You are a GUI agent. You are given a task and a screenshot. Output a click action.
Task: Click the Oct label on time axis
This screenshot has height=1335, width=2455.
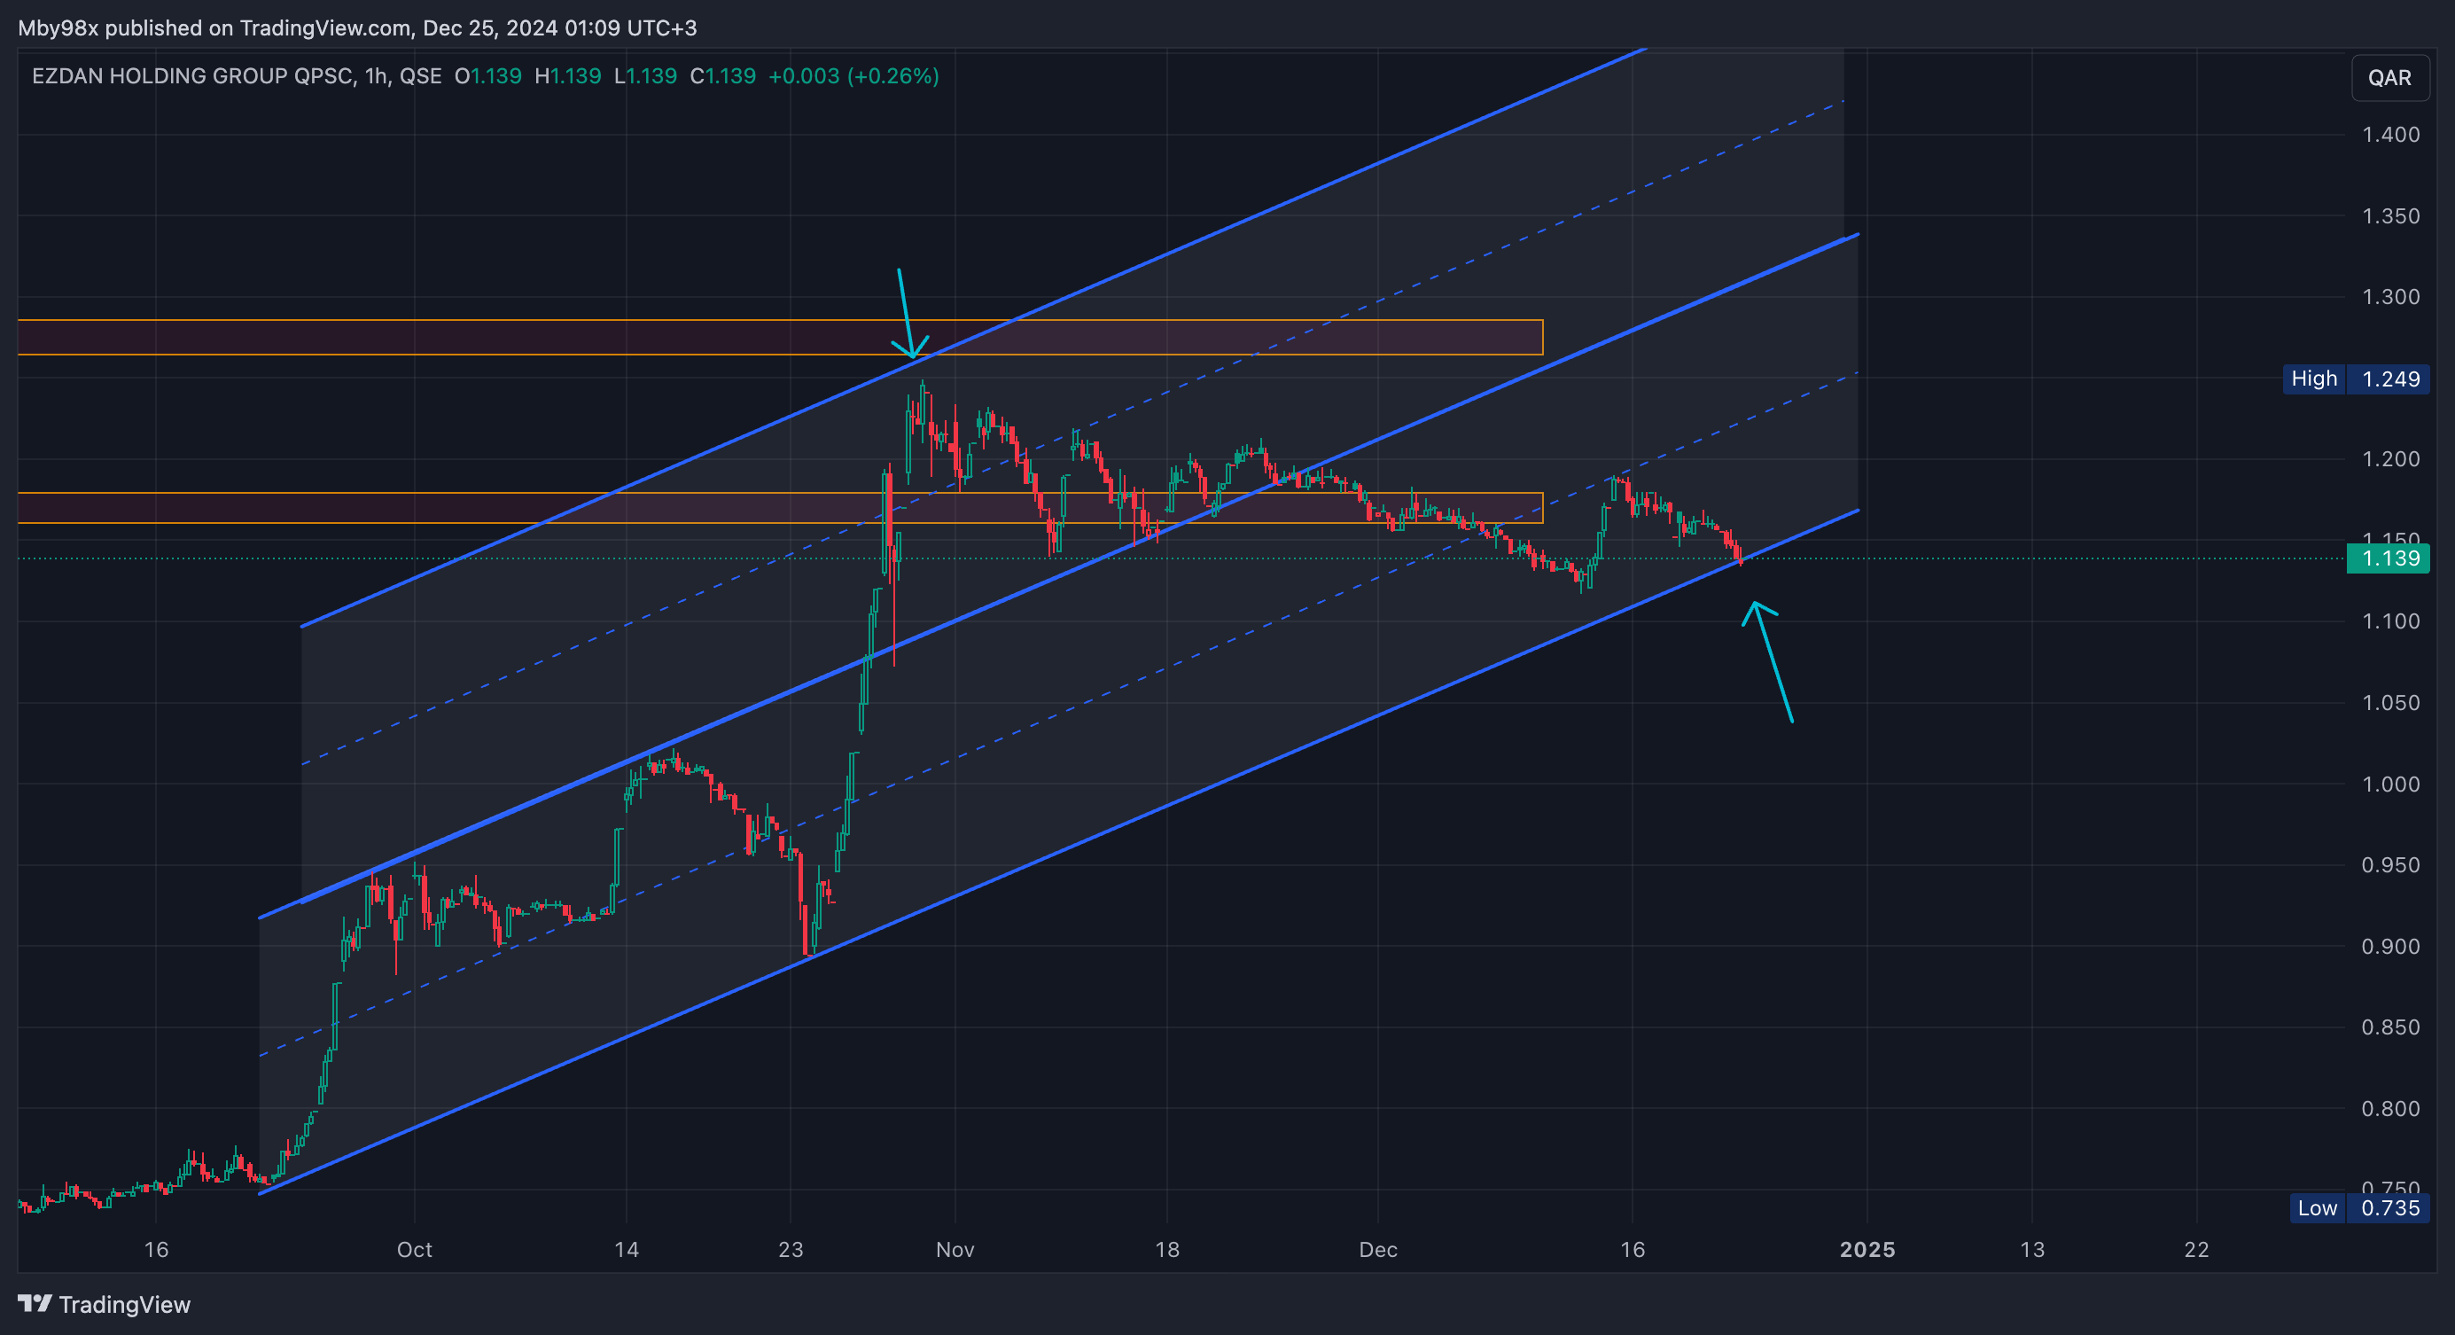(415, 1249)
